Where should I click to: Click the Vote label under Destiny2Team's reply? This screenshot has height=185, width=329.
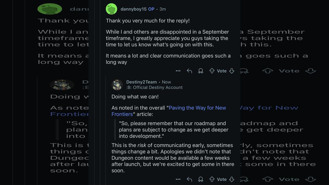click(222, 179)
